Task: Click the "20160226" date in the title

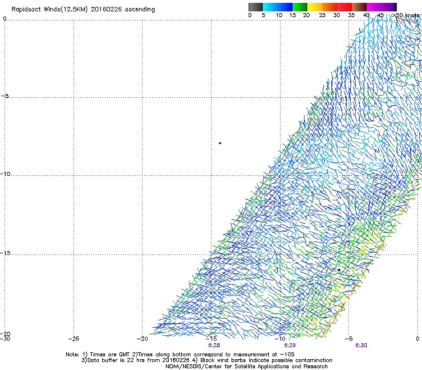Action: (x=106, y=10)
